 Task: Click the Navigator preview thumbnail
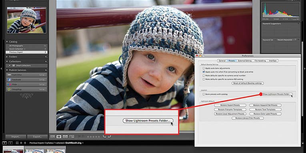pyautogui.click(x=26, y=20)
